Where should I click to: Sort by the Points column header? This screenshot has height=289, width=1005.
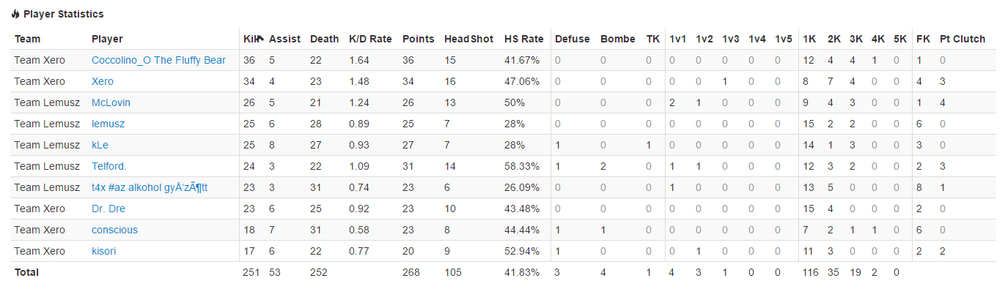pos(419,39)
